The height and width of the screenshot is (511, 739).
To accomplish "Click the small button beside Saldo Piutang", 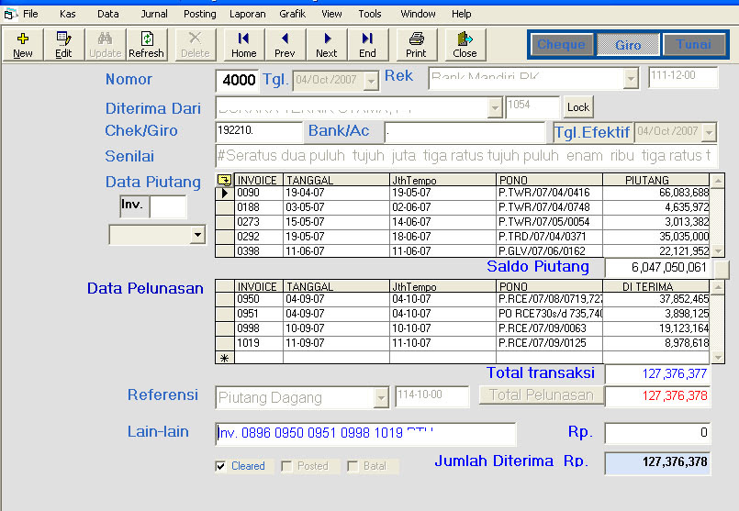I will pos(722,270).
